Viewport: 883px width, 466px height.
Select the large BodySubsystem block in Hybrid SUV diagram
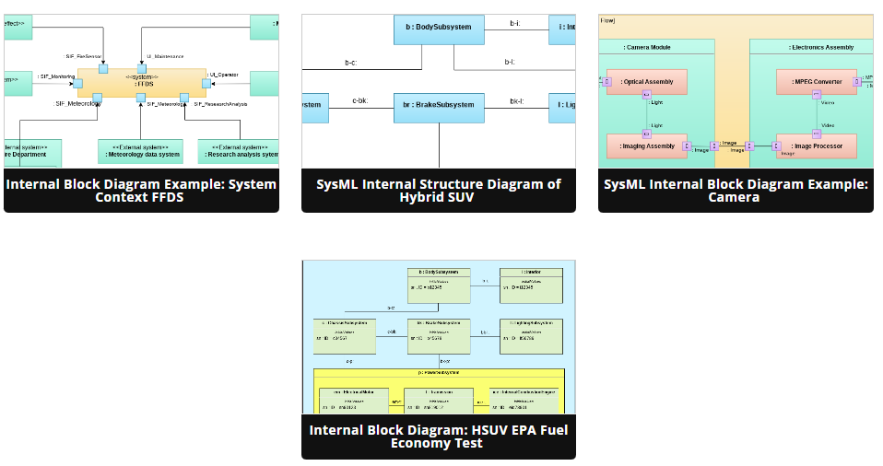[438, 29]
